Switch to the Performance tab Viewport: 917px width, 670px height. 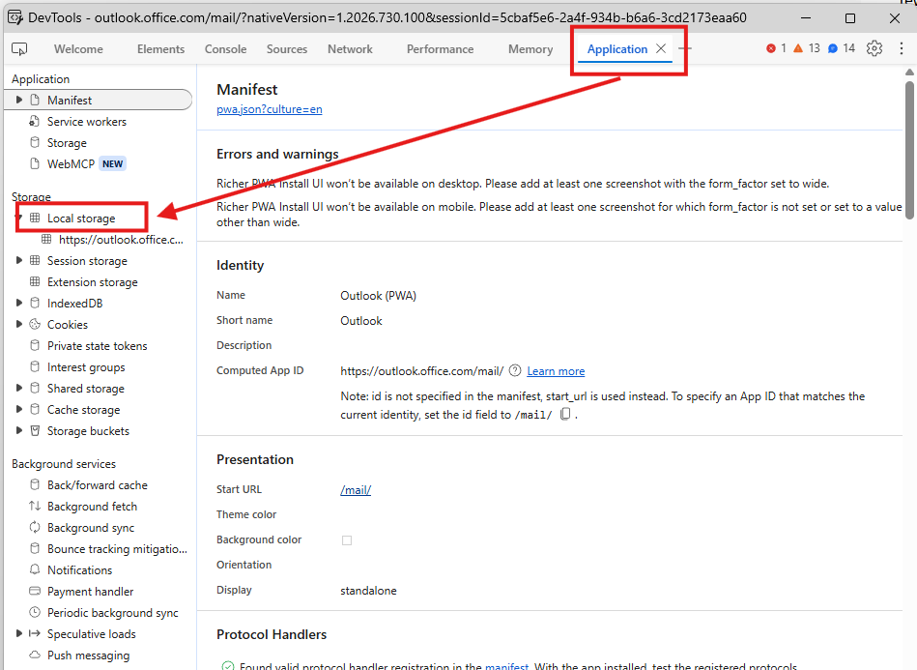pos(440,49)
